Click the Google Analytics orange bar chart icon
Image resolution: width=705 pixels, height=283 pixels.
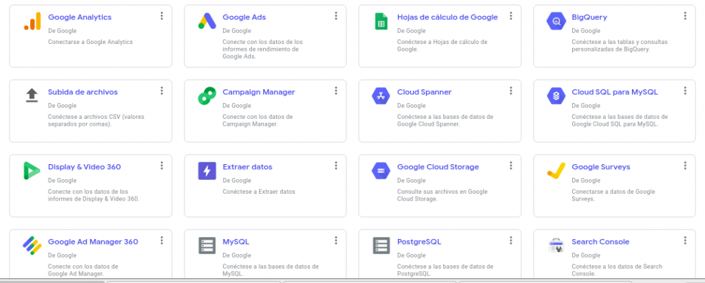tap(32, 21)
